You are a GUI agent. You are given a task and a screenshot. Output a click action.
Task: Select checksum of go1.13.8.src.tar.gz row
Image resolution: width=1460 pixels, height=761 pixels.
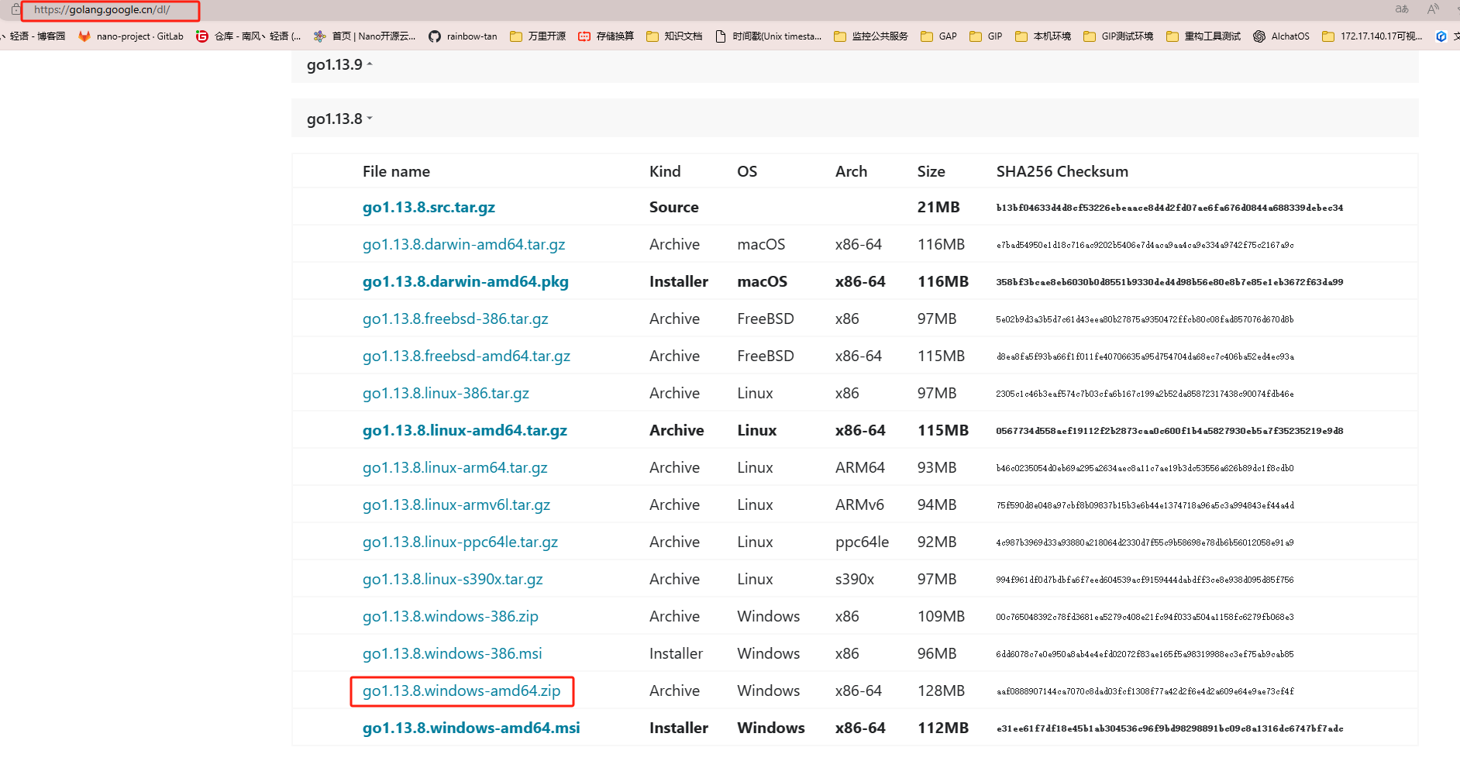tap(1169, 208)
